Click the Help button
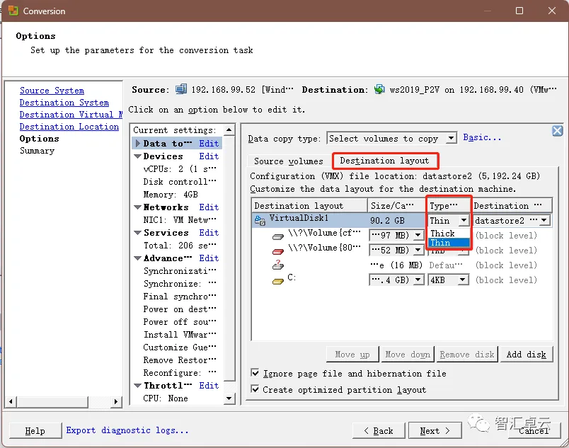The image size is (569, 448). coord(35,430)
